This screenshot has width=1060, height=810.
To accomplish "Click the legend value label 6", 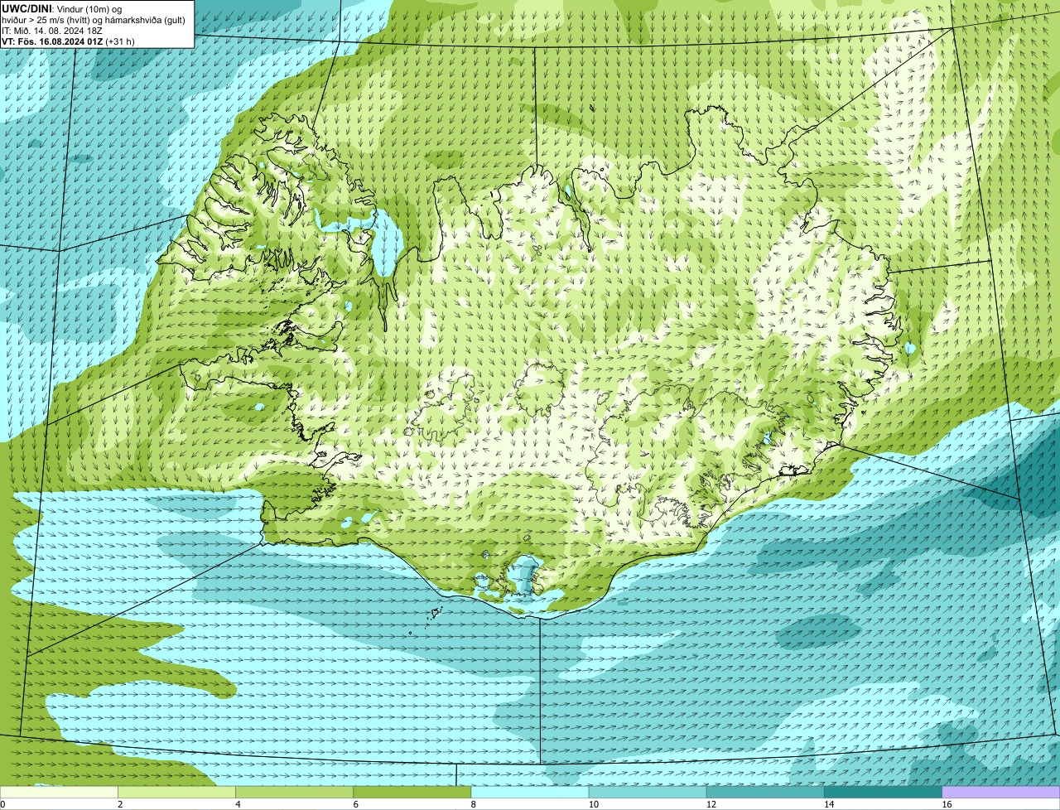I will click(355, 804).
